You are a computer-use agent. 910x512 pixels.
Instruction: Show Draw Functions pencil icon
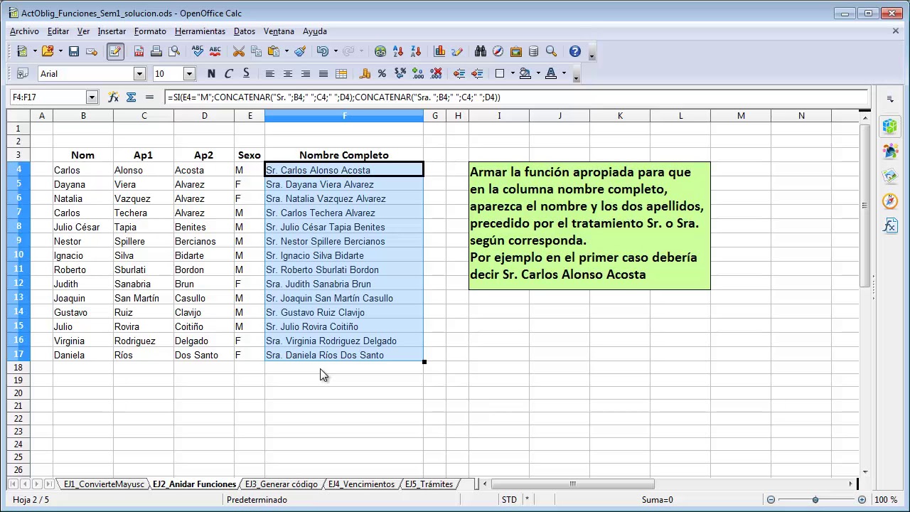[x=457, y=51]
